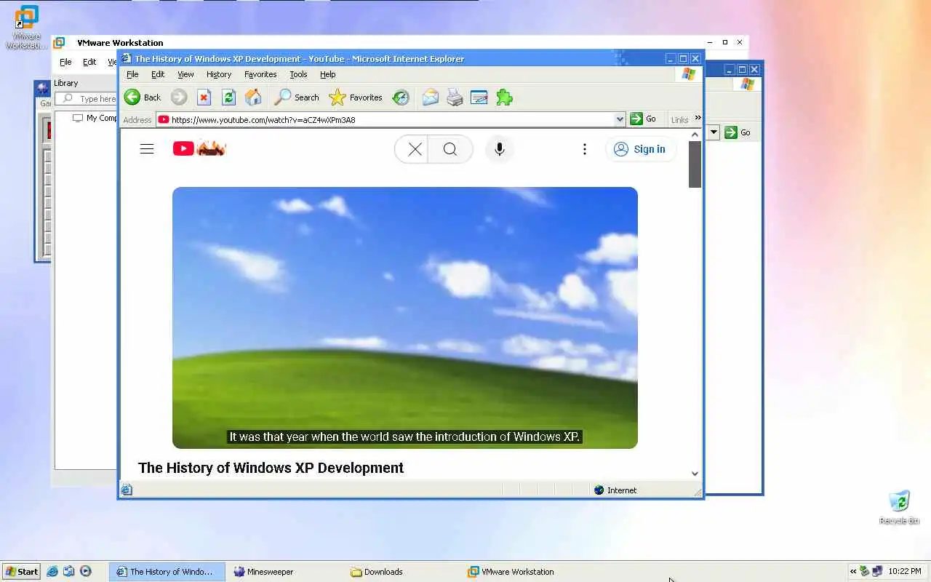
Task: Refresh the page in Internet Explorer
Action: click(x=228, y=97)
